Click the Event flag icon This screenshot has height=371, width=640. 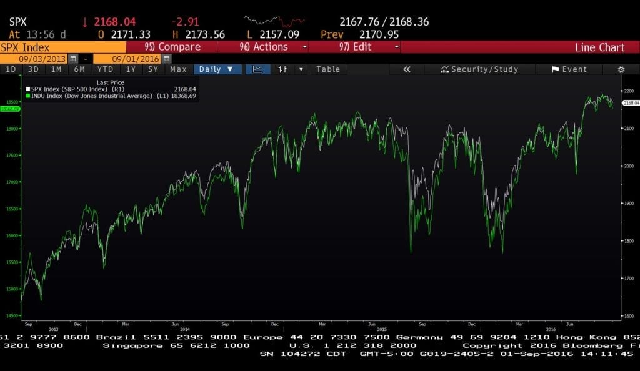tap(555, 69)
